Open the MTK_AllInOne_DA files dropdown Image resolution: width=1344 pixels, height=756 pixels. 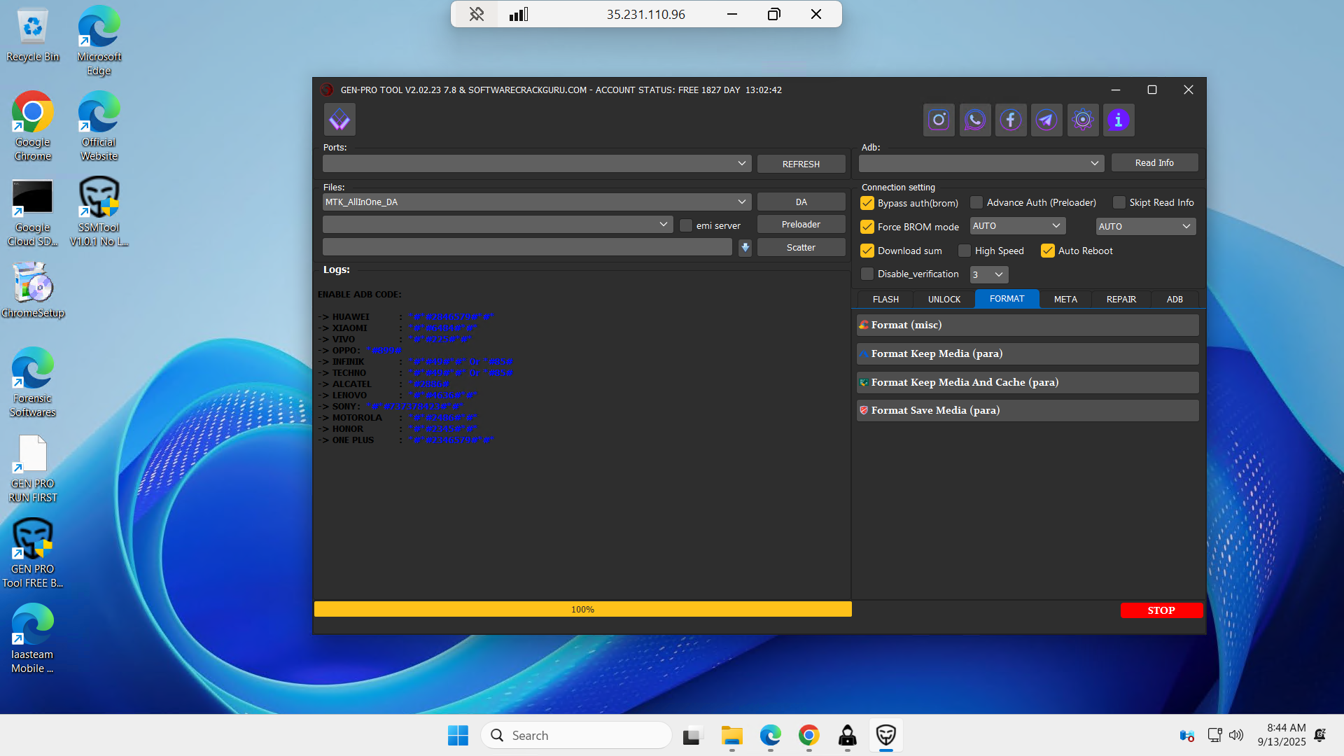[741, 202]
